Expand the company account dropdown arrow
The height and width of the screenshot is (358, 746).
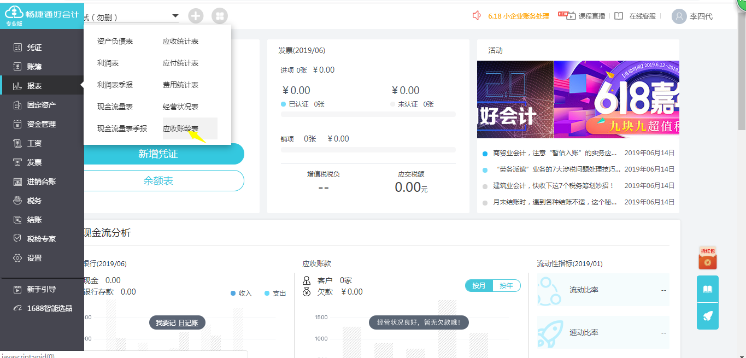tap(175, 16)
